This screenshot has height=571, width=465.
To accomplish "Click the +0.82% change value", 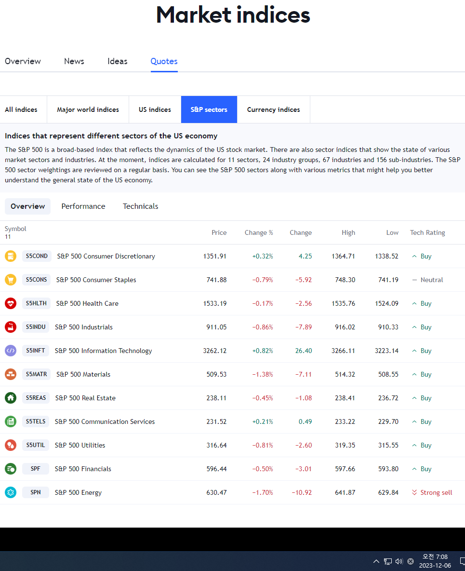I will [262, 351].
